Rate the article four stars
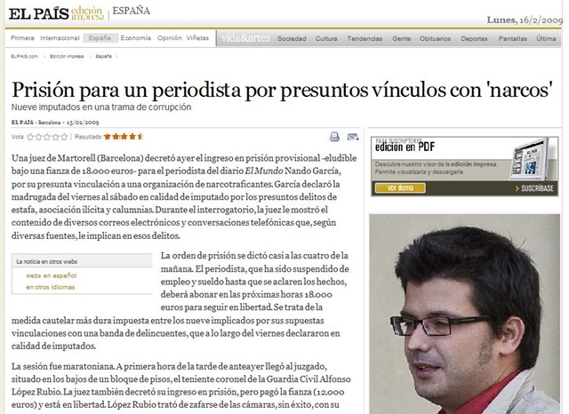Viewport: 569px width, 414px height. (55, 137)
